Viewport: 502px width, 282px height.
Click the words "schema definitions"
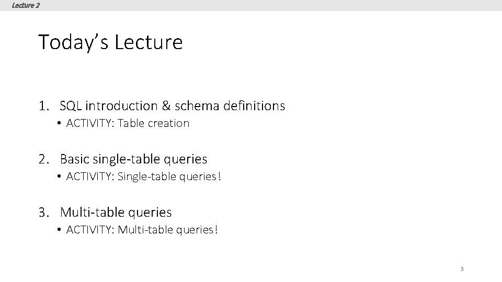(x=231, y=106)
